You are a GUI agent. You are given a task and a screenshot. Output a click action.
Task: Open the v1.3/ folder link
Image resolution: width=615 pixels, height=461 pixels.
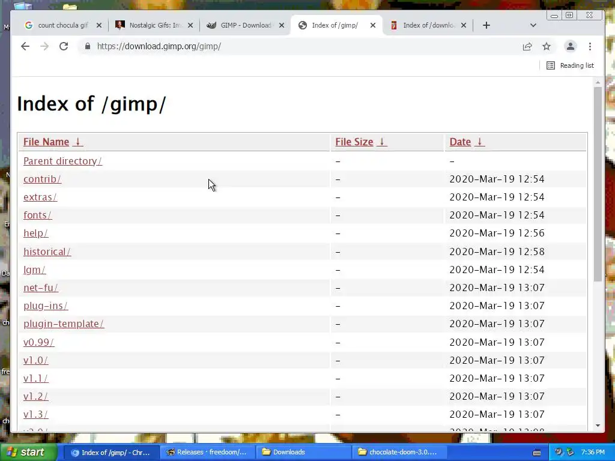click(35, 414)
